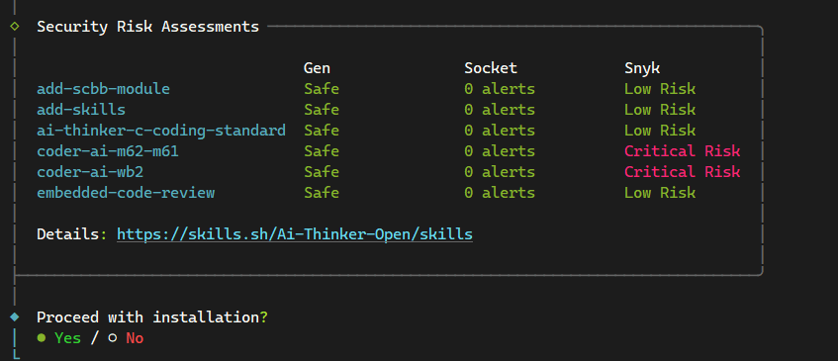The height and width of the screenshot is (361, 838).
Task: Click the Critical Risk label for coder-ai-wb2
Action: coord(683,172)
